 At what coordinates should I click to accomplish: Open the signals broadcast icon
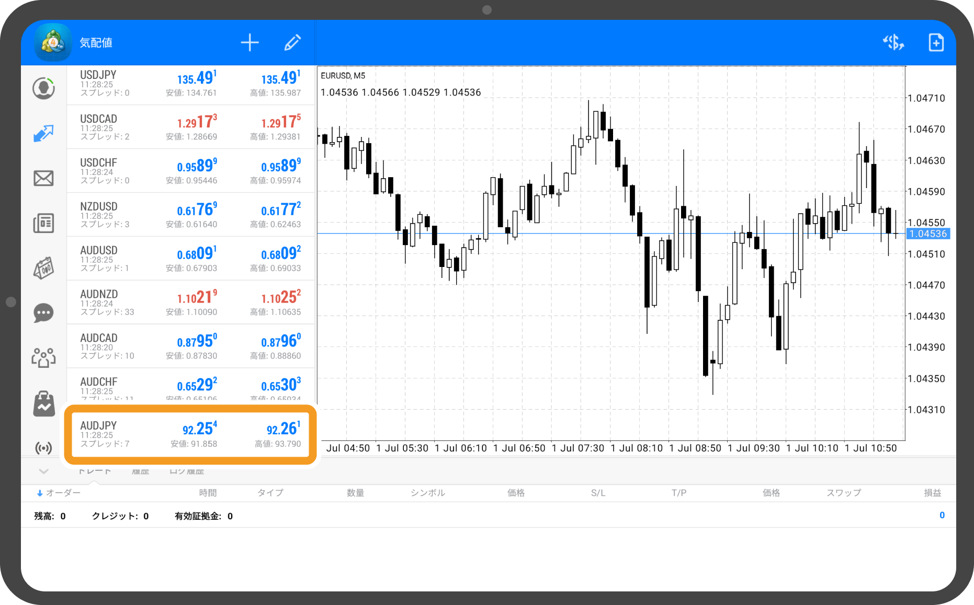(x=44, y=448)
